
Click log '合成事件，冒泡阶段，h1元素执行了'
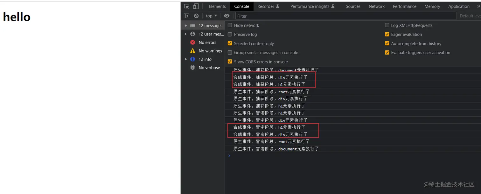coord(269,127)
